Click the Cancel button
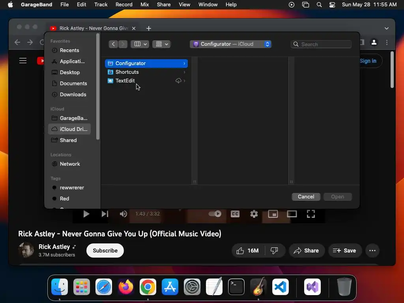This screenshot has height=303, width=404. (x=306, y=197)
